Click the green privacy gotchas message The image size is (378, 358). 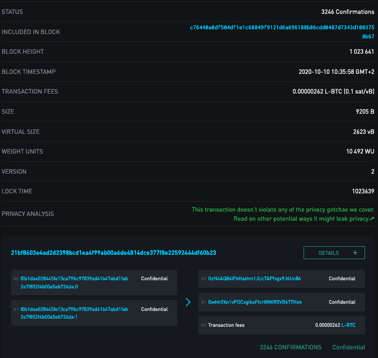283,210
